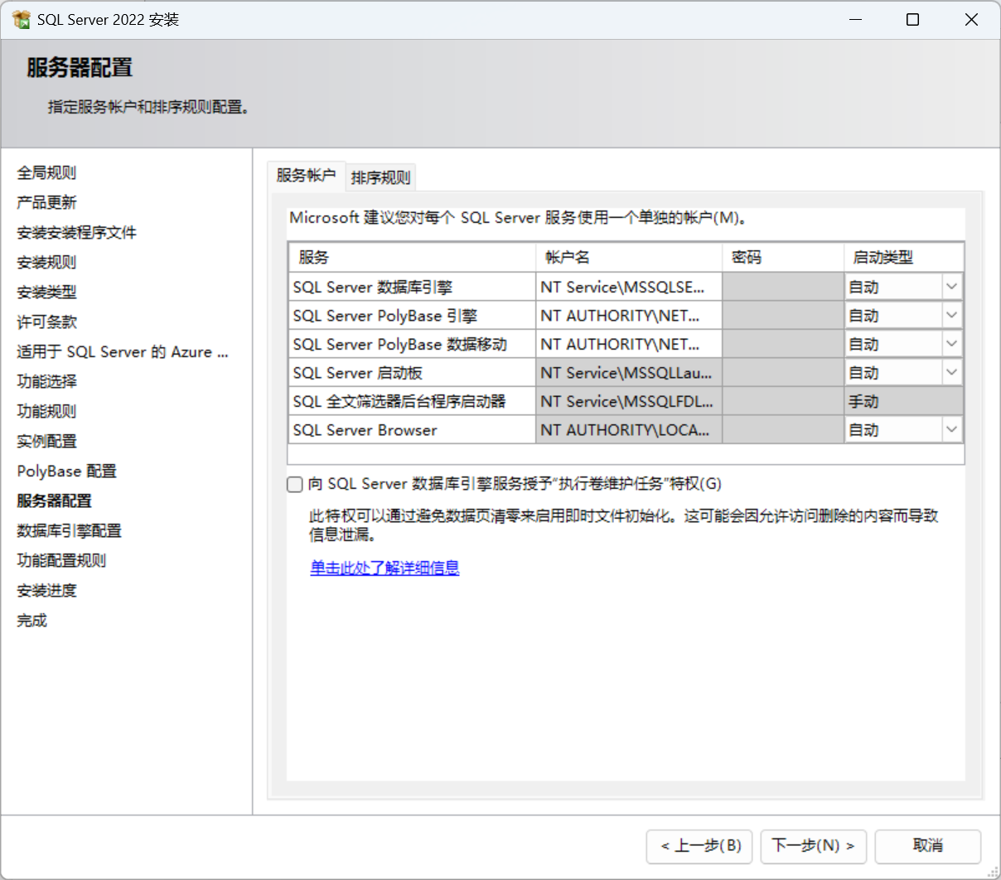1001x880 pixels.
Task: Select 全局规则 step in the sidebar
Action: [46, 172]
